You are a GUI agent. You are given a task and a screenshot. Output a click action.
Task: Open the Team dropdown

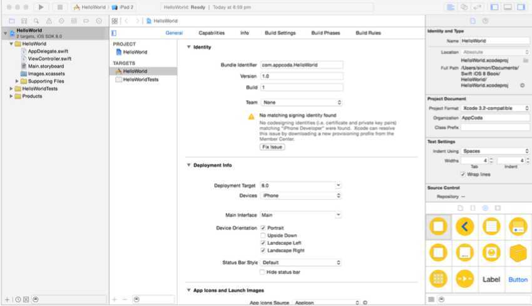coord(301,102)
